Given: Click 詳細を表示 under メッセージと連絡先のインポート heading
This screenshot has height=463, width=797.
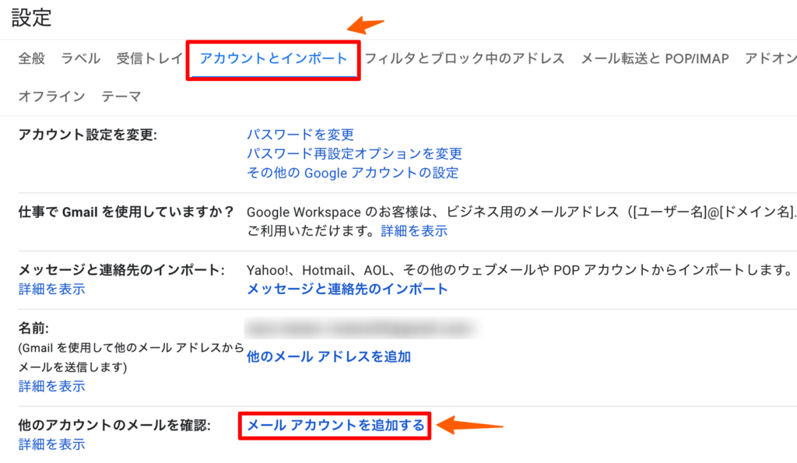Looking at the screenshot, I should [x=51, y=289].
